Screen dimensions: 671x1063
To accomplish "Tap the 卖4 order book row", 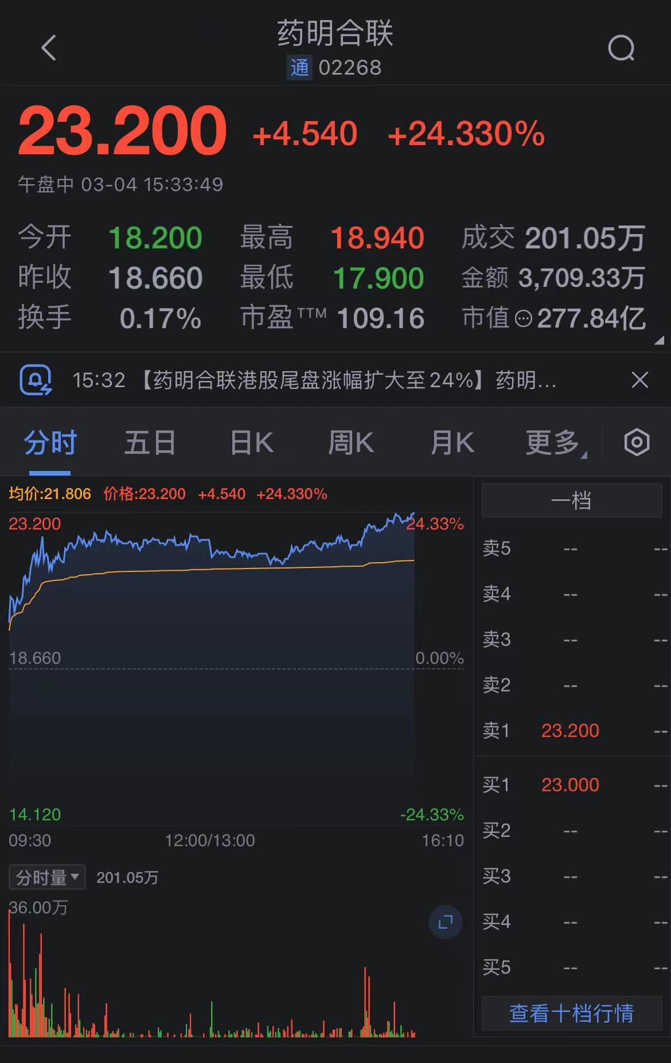I will [572, 594].
